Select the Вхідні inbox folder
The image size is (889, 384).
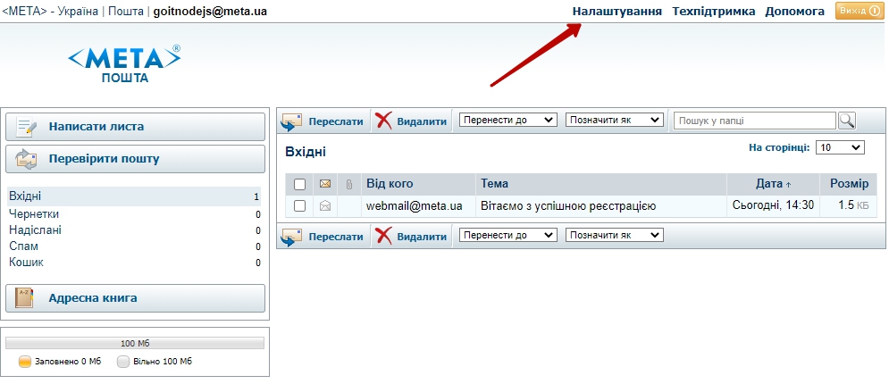pyautogui.click(x=134, y=196)
